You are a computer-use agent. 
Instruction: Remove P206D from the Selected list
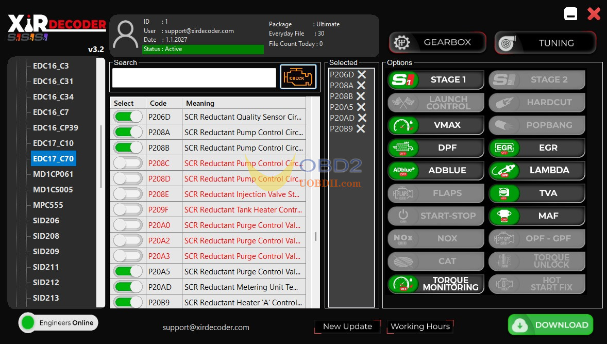pos(362,75)
